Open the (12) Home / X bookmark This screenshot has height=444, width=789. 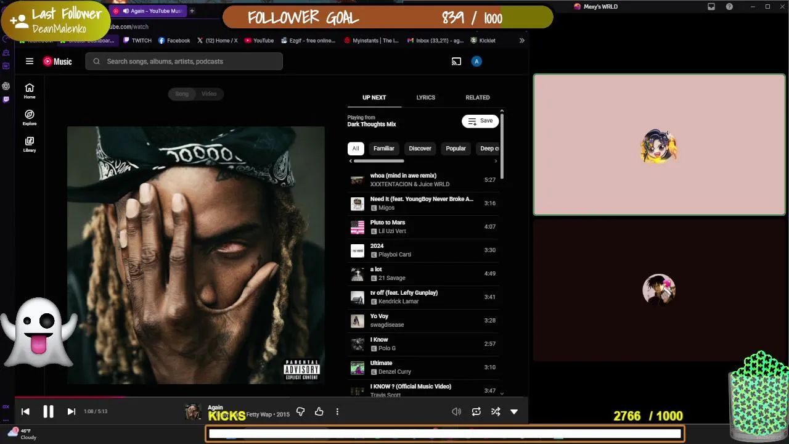(217, 41)
